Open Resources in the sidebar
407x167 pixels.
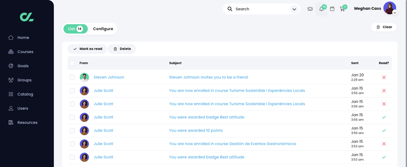point(23,122)
